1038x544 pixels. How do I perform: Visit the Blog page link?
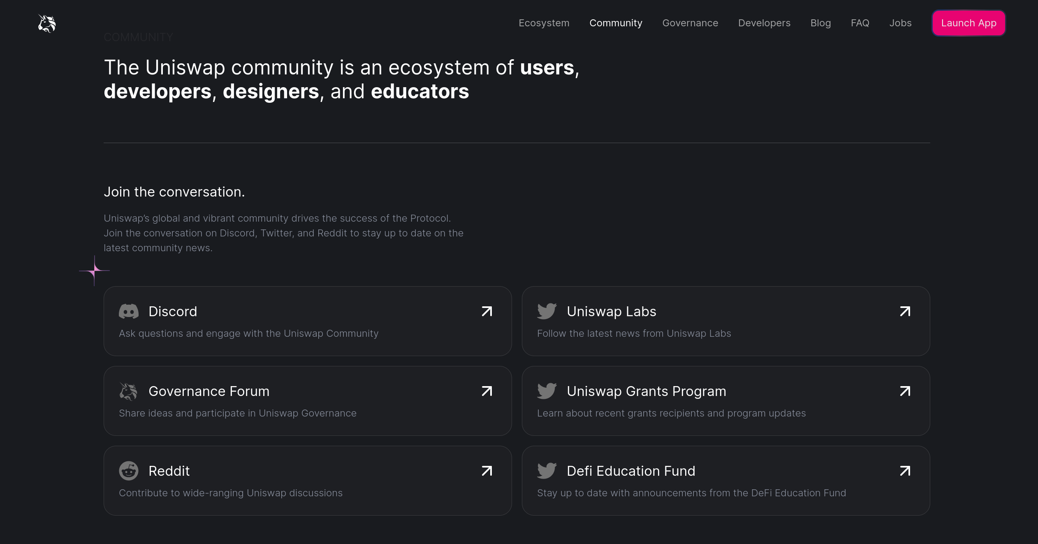820,23
